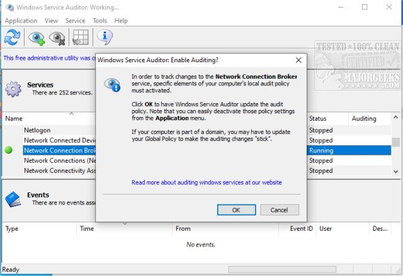Click the blue info speech bubble icon
Screen dimensions: 403x276
tap(105, 37)
